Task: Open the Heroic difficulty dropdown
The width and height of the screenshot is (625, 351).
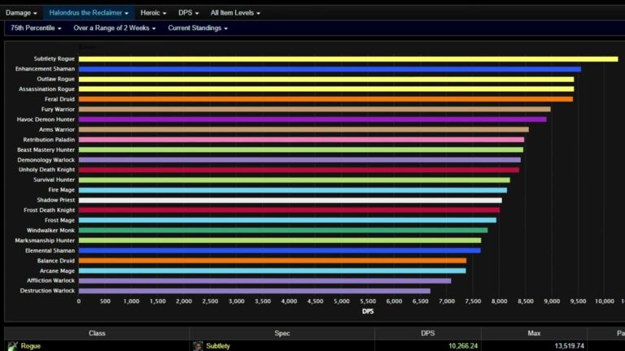Action: 153,13
